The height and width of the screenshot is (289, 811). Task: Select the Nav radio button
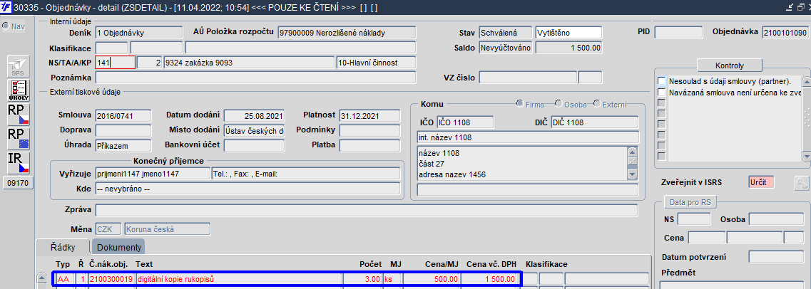6,26
